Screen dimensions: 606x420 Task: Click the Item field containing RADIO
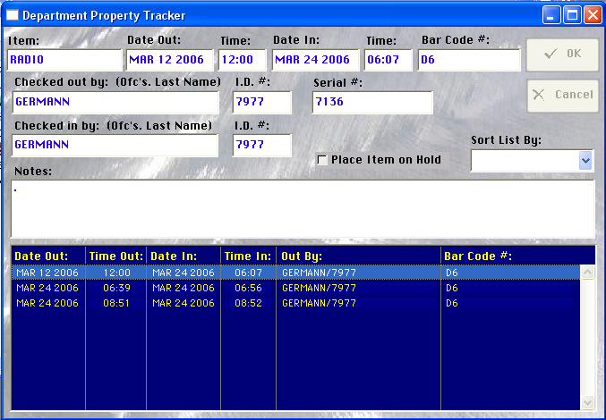point(64,60)
